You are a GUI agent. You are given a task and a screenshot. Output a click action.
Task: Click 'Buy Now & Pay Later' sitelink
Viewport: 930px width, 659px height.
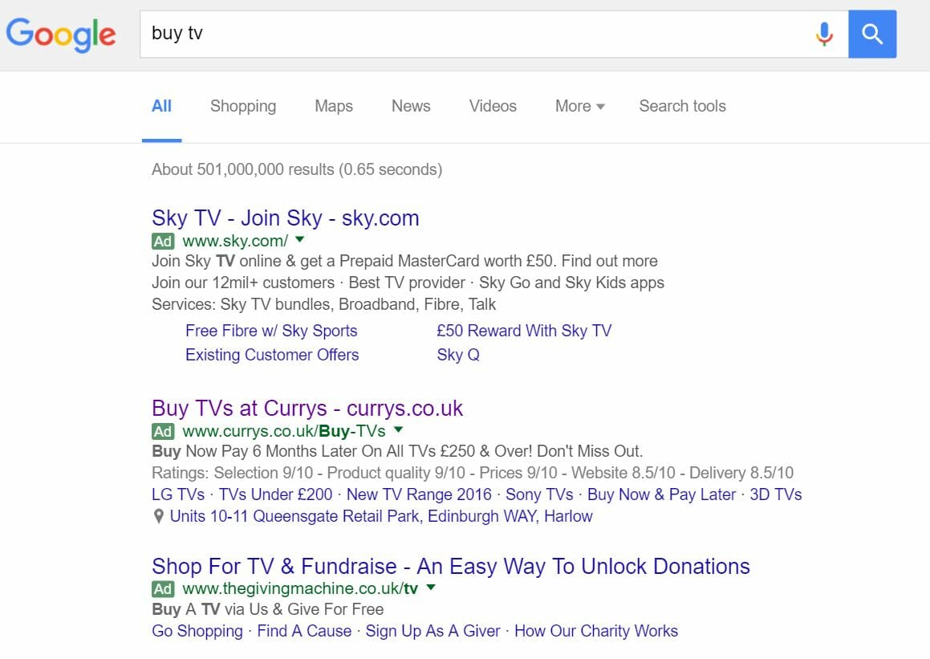662,494
